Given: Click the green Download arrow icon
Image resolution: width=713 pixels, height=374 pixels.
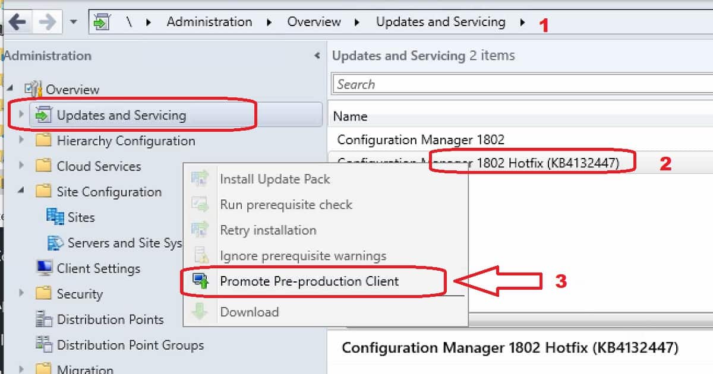Looking at the screenshot, I should (x=201, y=312).
